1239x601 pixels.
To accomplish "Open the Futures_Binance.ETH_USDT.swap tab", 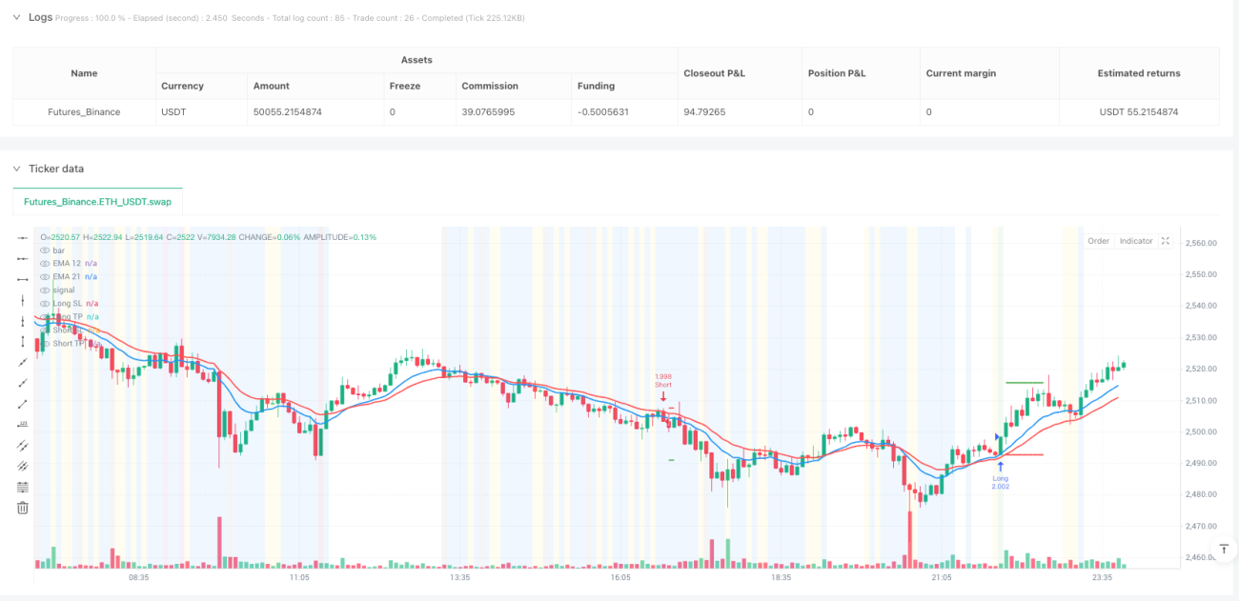I will (x=97, y=202).
